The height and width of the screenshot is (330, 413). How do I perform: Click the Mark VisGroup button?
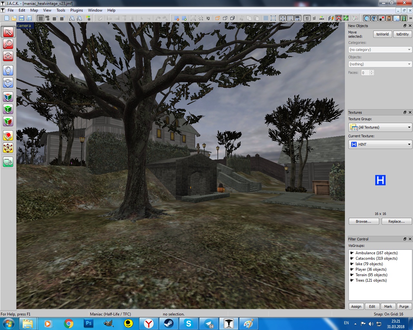[x=388, y=306]
